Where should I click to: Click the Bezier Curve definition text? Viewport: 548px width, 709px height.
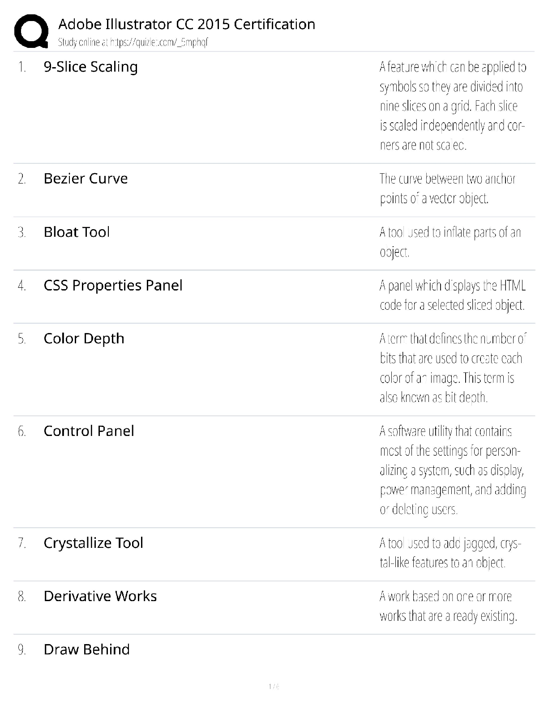[448, 188]
